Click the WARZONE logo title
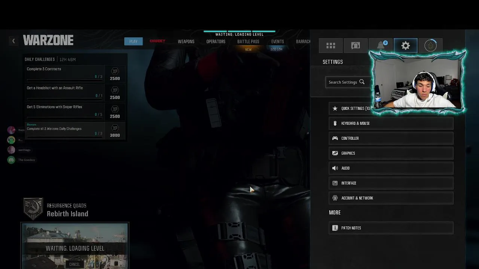The image size is (479, 269). pos(48,40)
